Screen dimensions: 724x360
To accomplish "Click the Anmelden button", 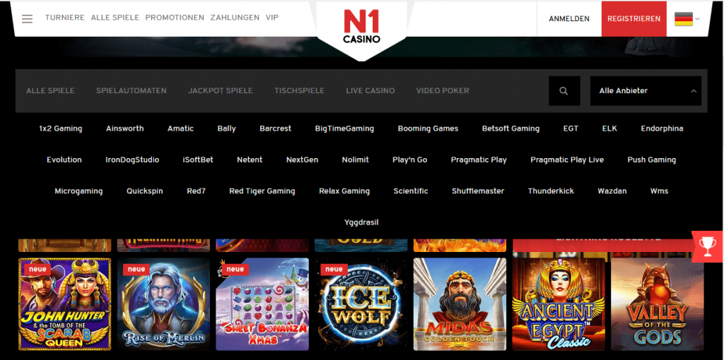I will 569,19.
